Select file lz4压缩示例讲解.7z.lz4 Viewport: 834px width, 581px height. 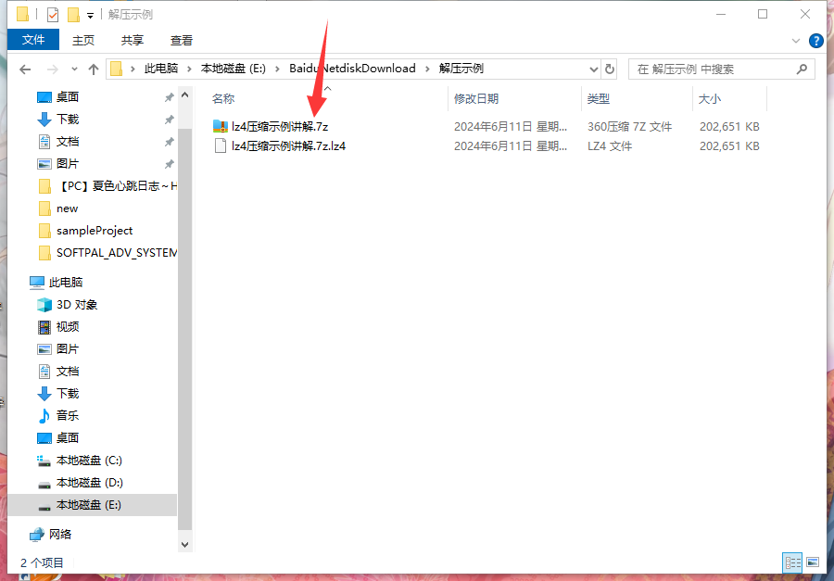pyautogui.click(x=288, y=146)
